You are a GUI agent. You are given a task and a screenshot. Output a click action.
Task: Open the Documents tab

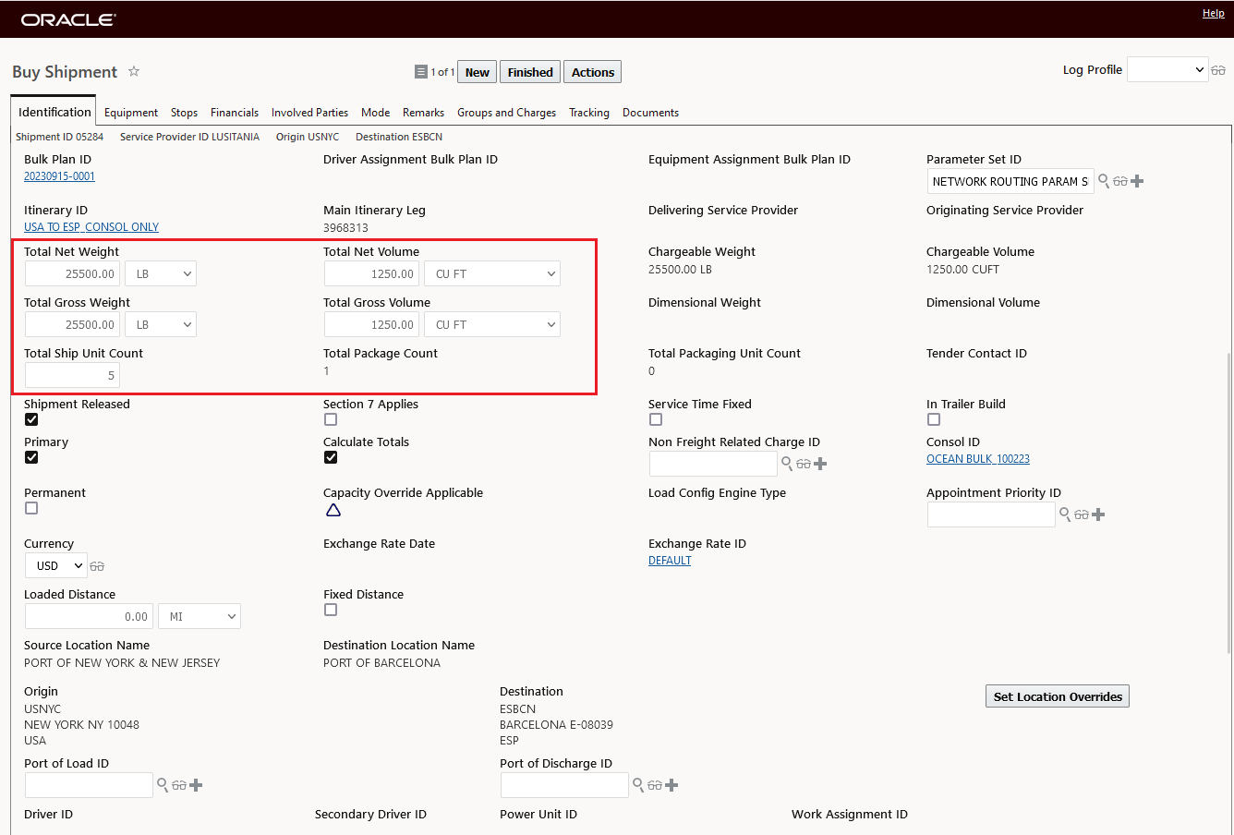(650, 113)
